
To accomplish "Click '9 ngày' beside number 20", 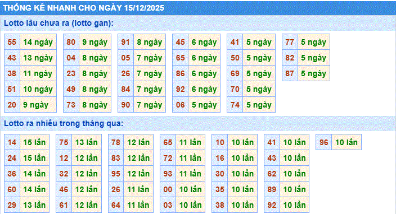I will tap(38, 105).
